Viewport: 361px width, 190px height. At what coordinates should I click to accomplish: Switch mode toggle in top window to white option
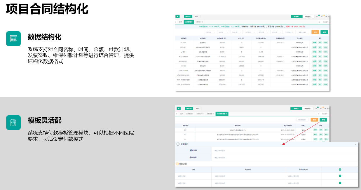coord(308,17)
